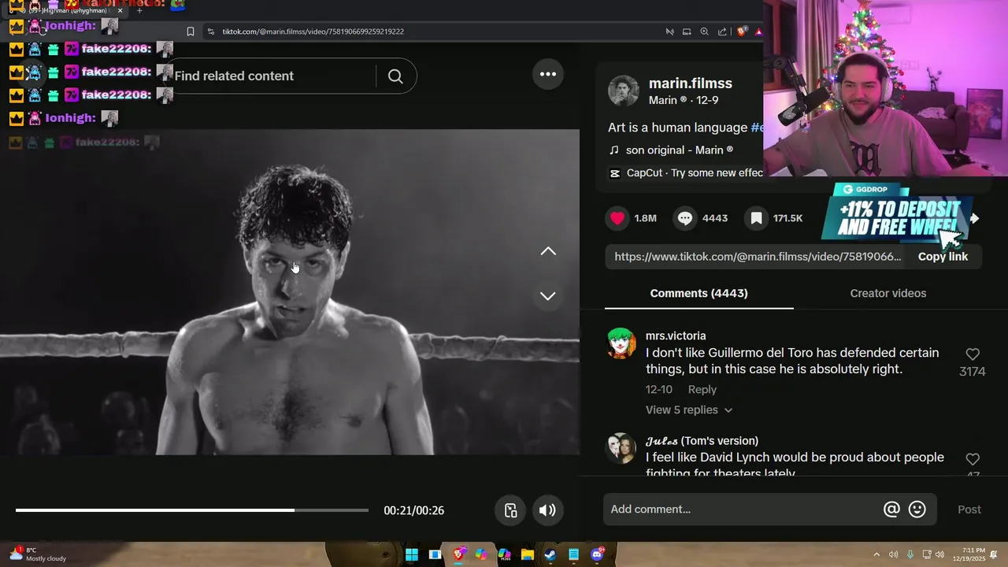
Task: Click Copy link button
Action: tap(943, 257)
